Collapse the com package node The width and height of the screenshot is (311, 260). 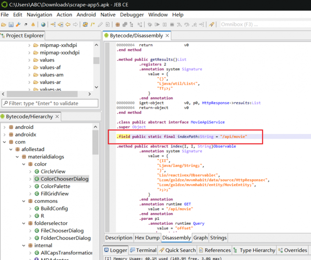pyautogui.click(x=5, y=142)
